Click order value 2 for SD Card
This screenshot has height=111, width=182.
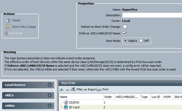pos(104,107)
